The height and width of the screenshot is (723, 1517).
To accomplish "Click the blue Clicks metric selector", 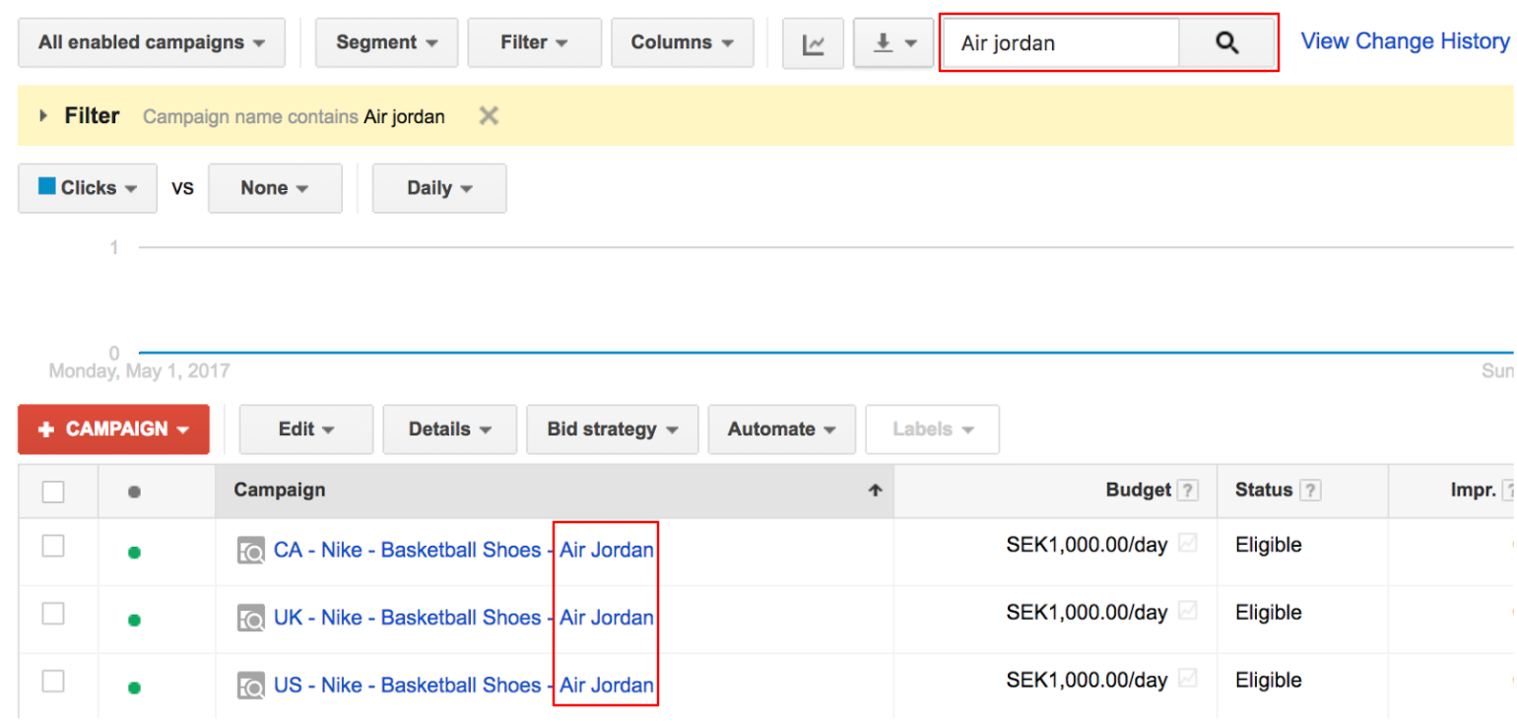I will (88, 188).
